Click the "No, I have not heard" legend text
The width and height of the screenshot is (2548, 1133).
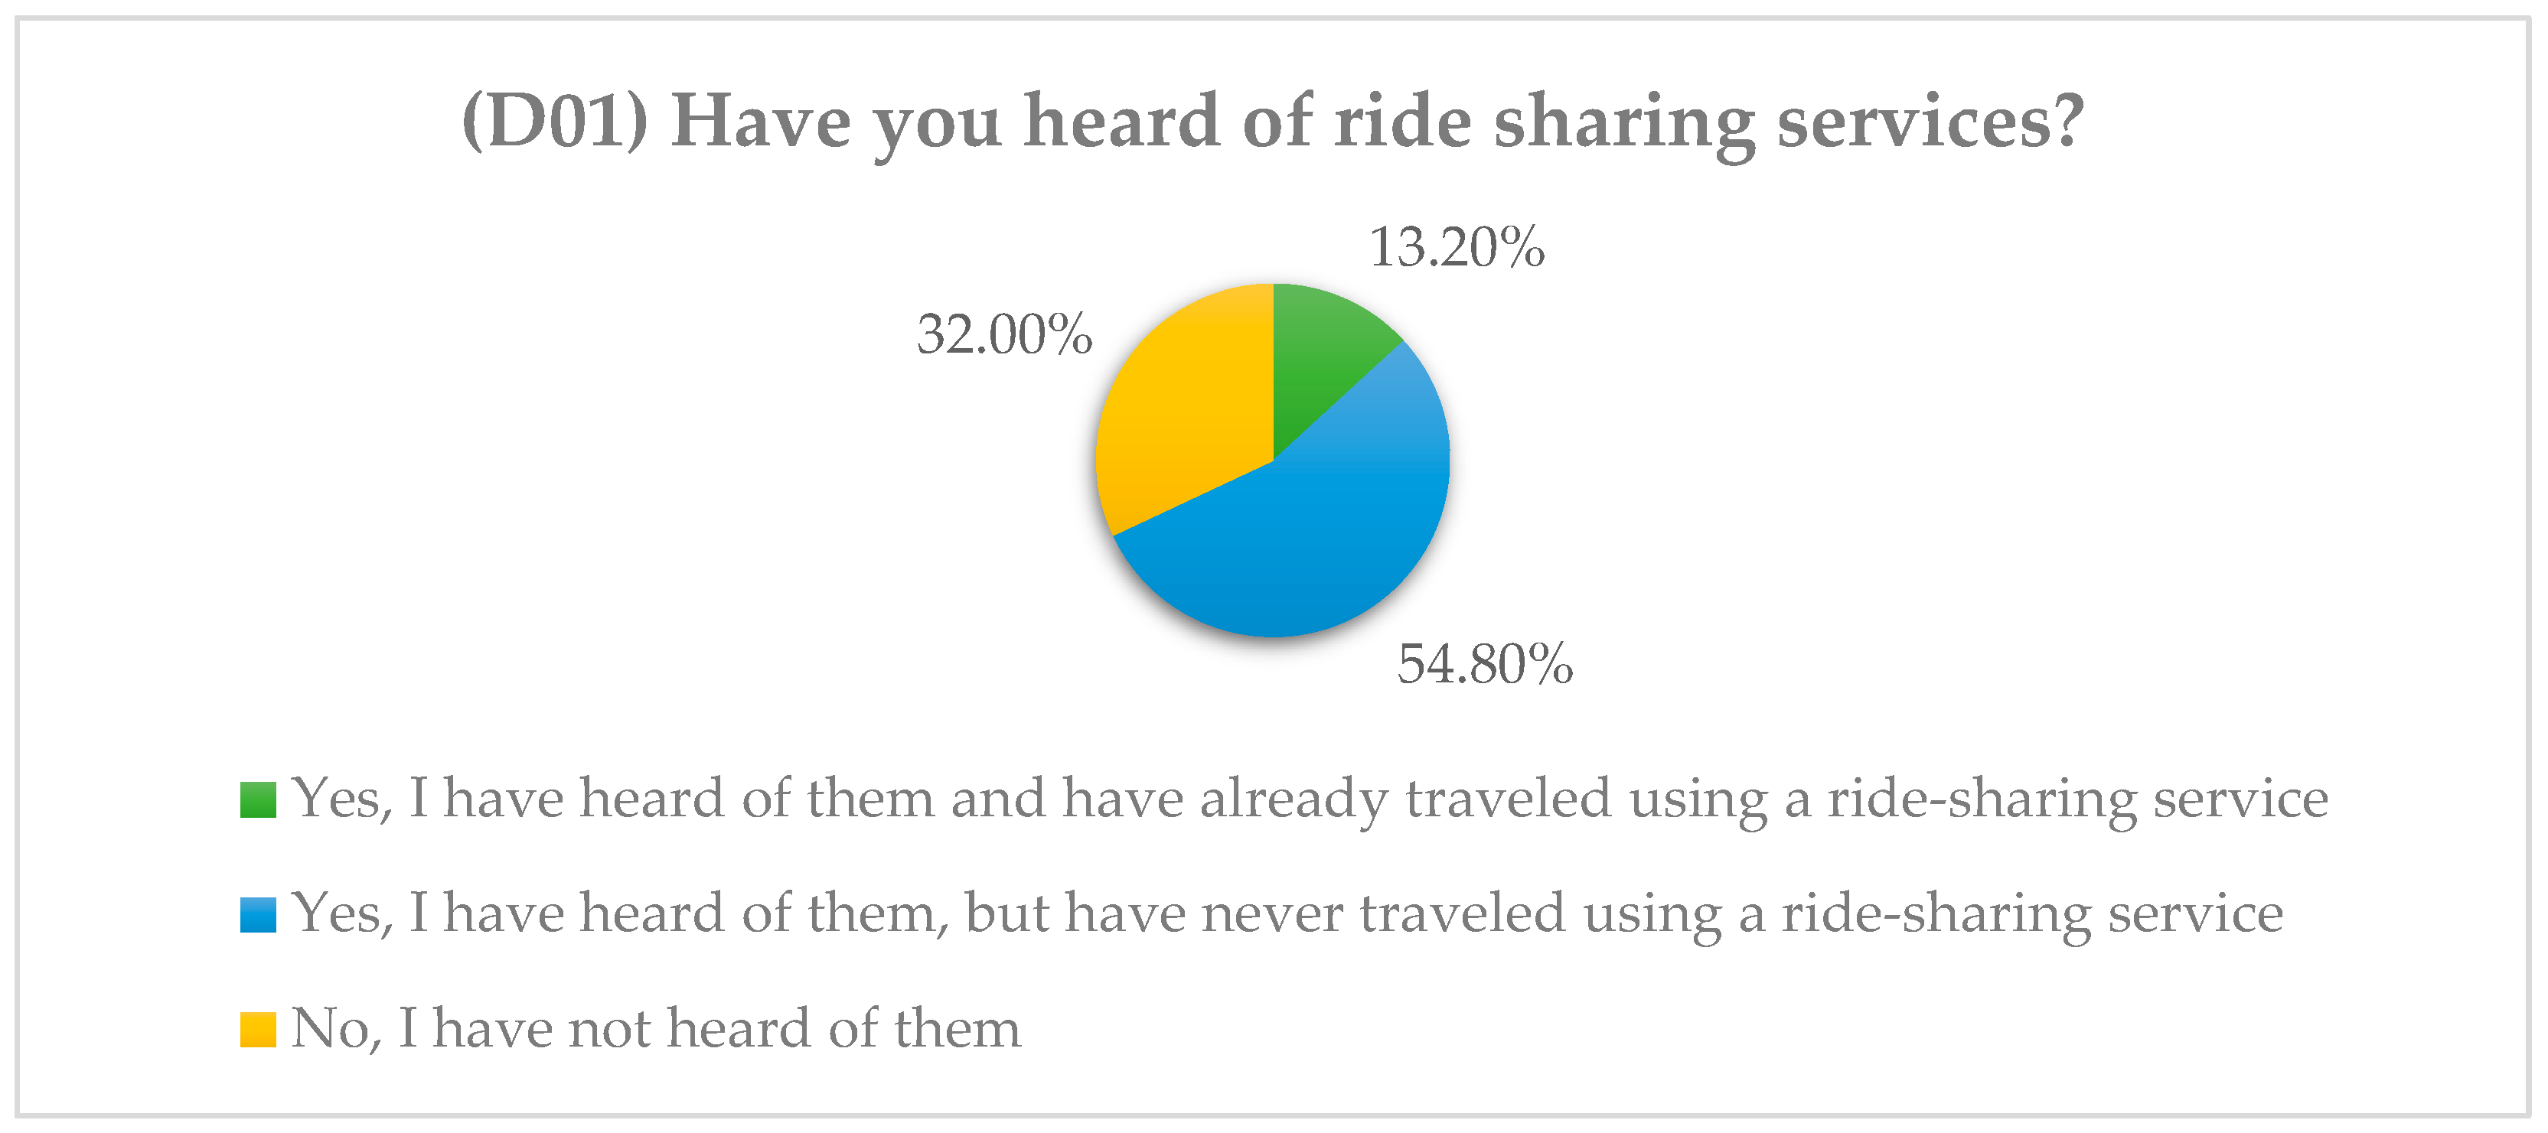pos(656,1028)
